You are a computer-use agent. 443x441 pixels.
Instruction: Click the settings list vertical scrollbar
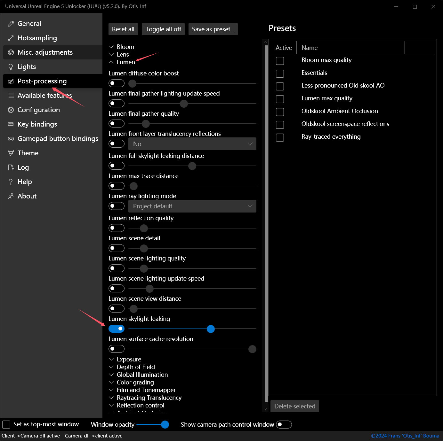[266, 224]
